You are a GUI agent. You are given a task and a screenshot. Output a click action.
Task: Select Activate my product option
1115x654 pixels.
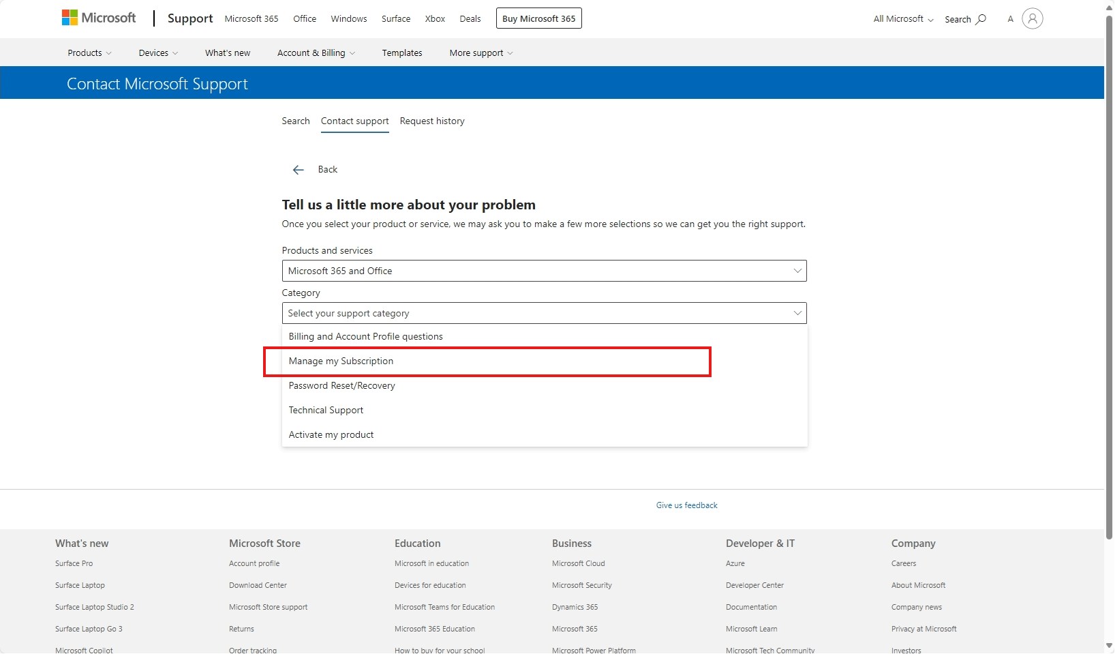[545, 434]
